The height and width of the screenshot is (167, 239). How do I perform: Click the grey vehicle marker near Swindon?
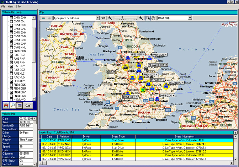tap(121, 100)
